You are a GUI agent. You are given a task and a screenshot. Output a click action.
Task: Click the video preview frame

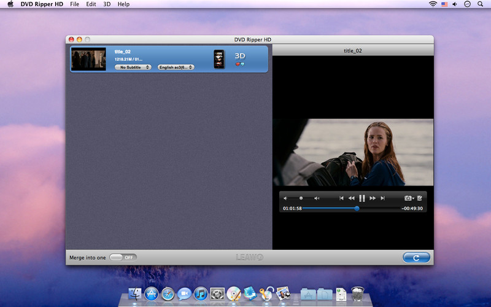point(354,152)
